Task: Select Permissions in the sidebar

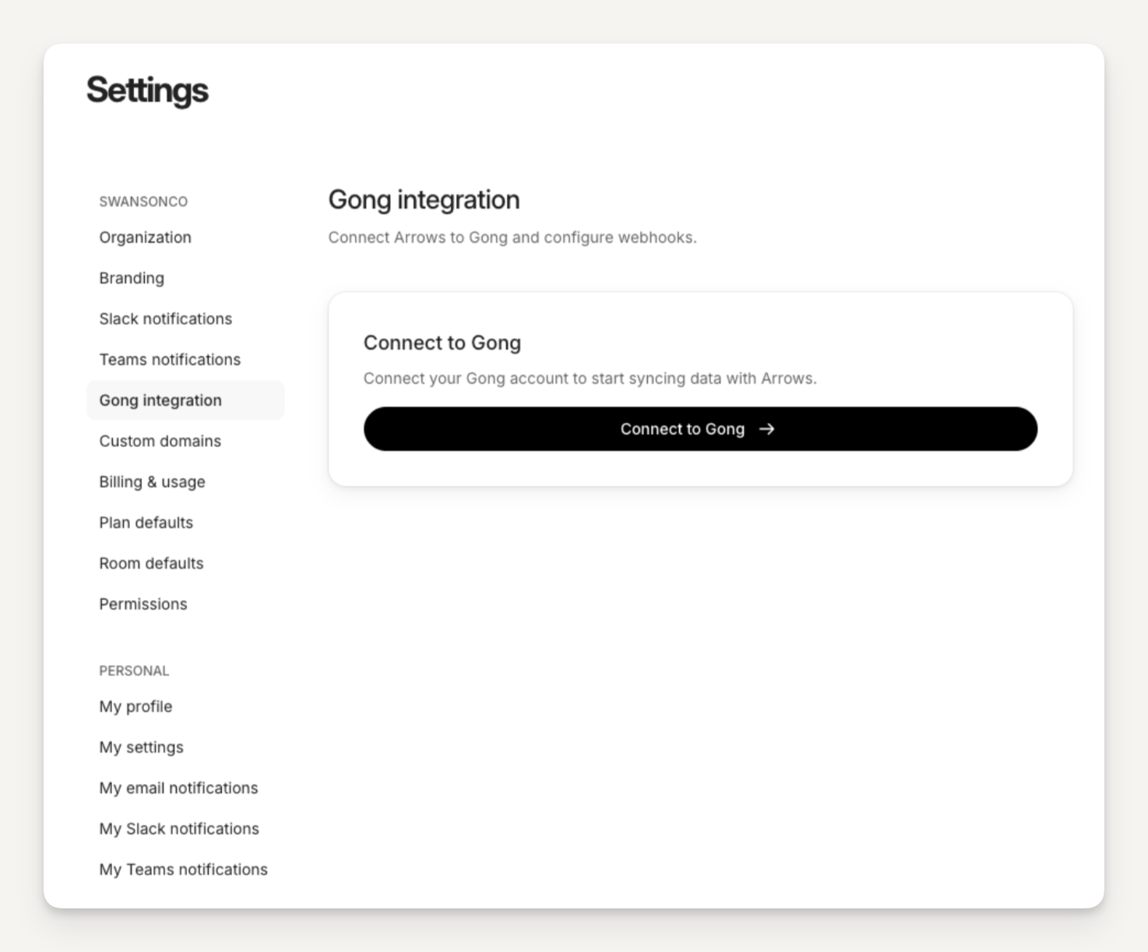Action: coord(143,605)
